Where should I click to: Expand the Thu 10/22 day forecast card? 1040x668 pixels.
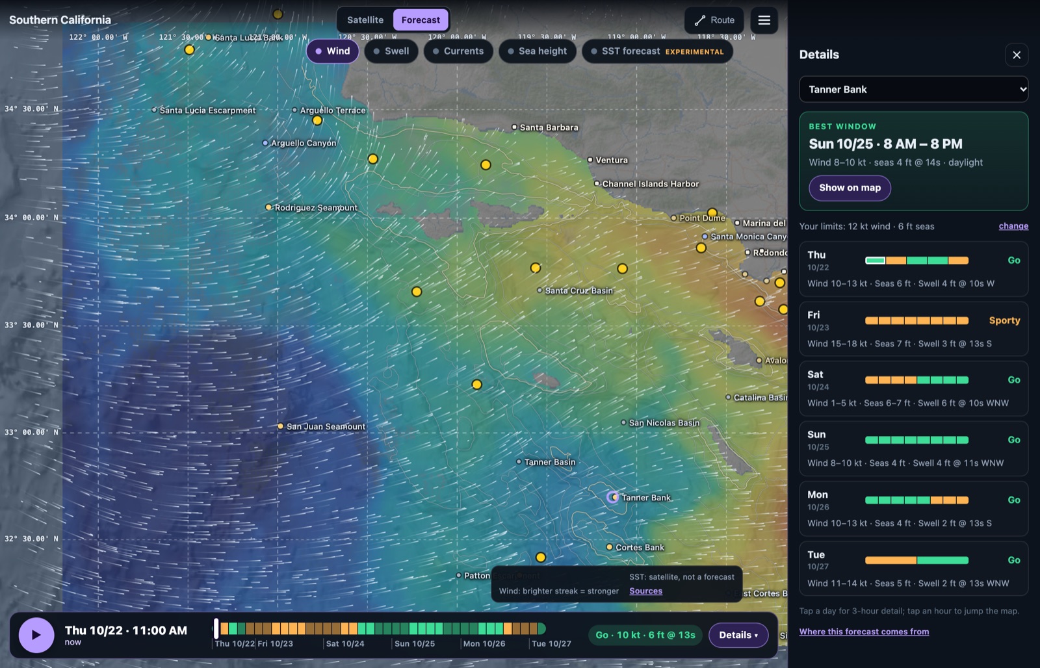coord(913,269)
